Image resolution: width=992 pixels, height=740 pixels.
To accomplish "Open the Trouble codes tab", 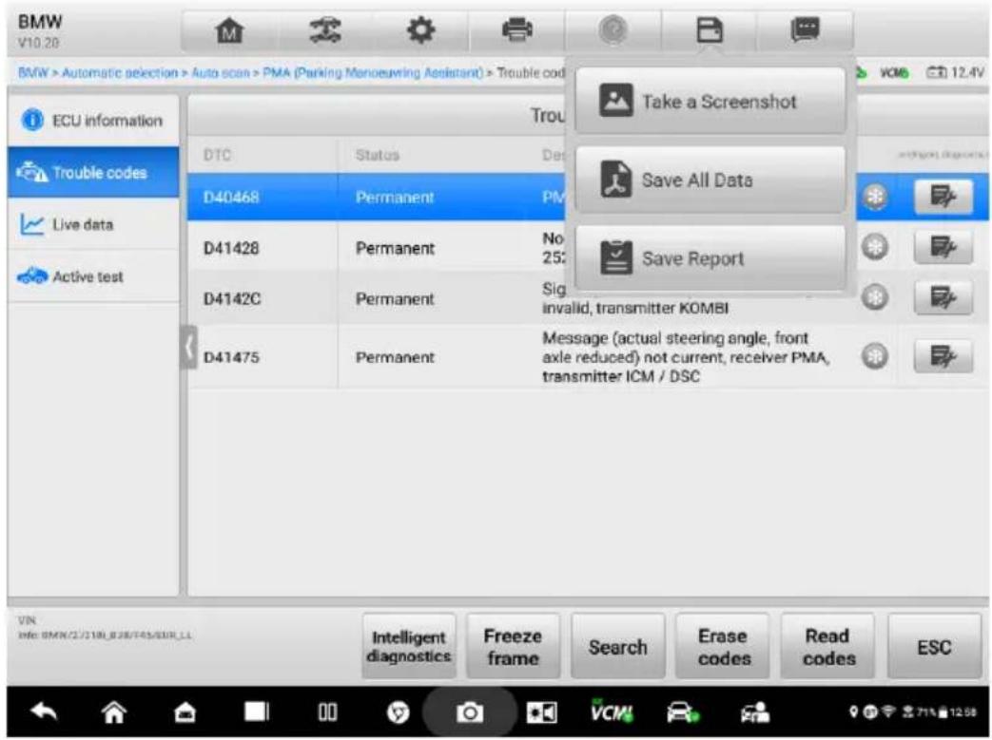I will [x=93, y=173].
